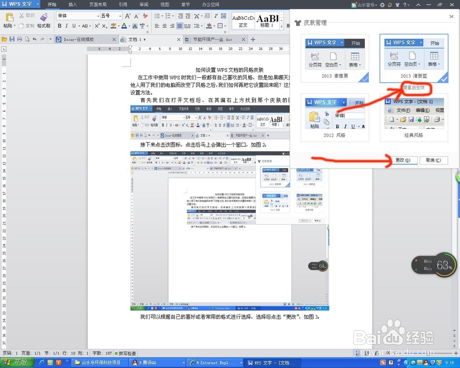Decrease font size with A- icon

[137, 16]
